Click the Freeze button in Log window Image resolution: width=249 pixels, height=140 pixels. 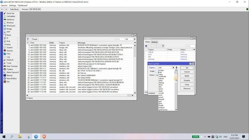[35, 39]
